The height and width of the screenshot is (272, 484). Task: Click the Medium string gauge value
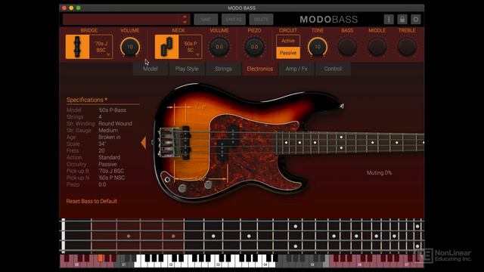point(108,131)
